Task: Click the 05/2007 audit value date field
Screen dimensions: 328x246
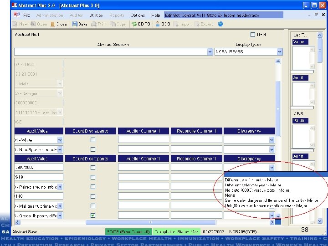Action: pyautogui.click(x=39, y=167)
